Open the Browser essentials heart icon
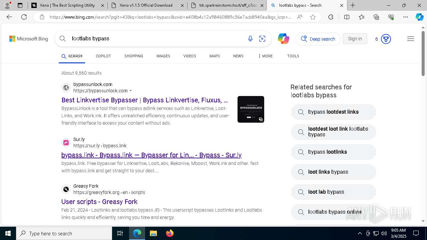 pyautogui.click(x=391, y=17)
